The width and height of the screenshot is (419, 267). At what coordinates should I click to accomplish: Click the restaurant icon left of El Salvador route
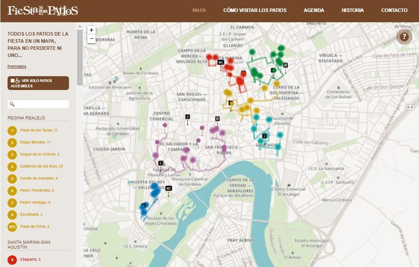pyautogui.click(x=217, y=118)
